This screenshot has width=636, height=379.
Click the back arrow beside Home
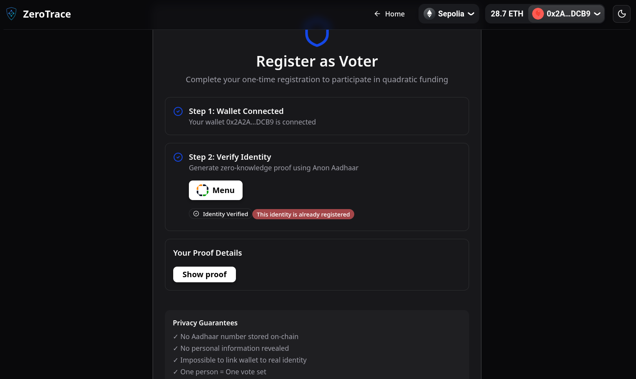point(377,14)
